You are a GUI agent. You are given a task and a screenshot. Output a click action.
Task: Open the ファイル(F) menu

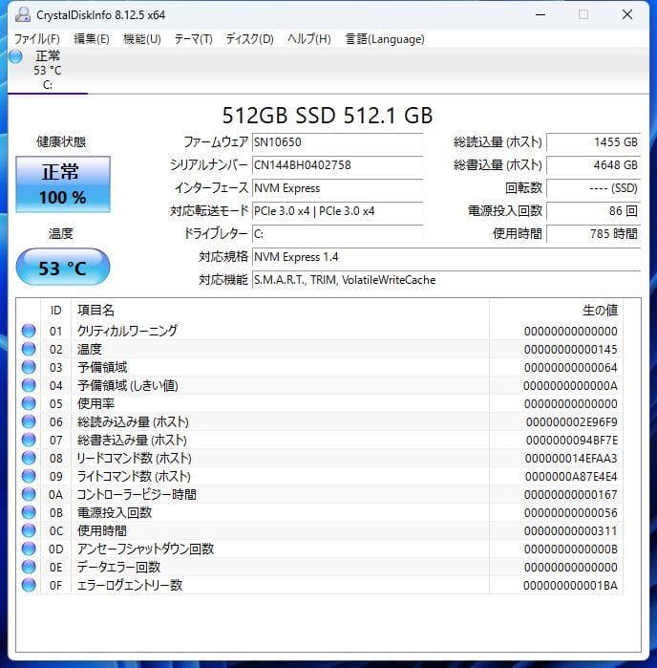(x=37, y=39)
